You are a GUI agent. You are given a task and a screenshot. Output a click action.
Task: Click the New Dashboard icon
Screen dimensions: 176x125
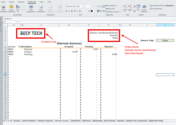point(3,7)
